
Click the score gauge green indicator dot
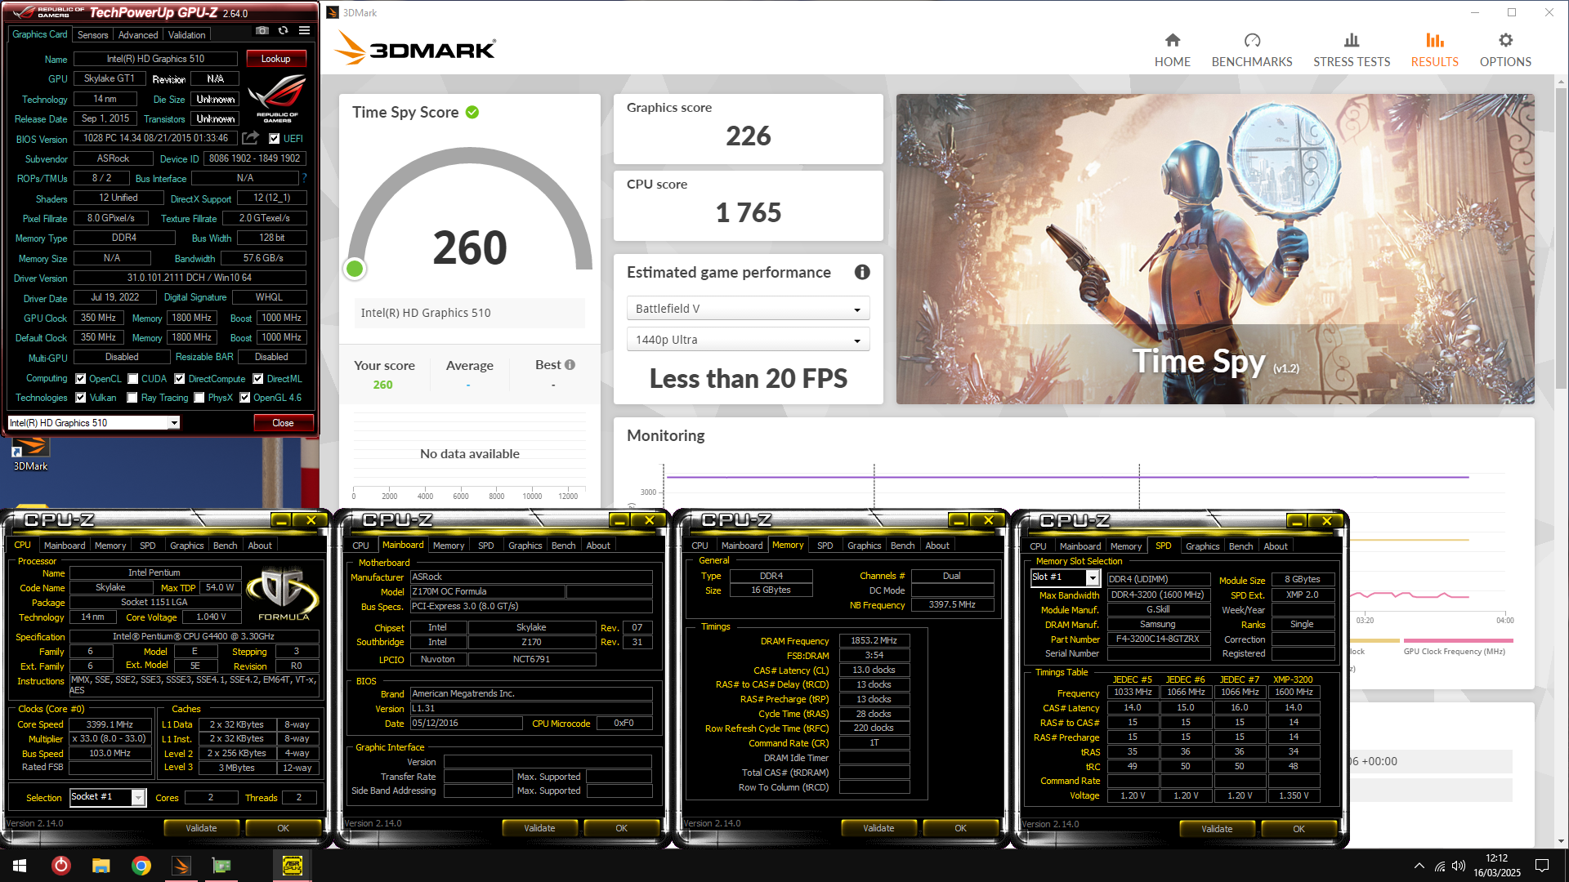coord(355,269)
